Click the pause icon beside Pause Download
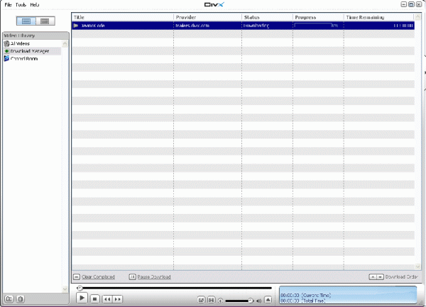 (132, 277)
